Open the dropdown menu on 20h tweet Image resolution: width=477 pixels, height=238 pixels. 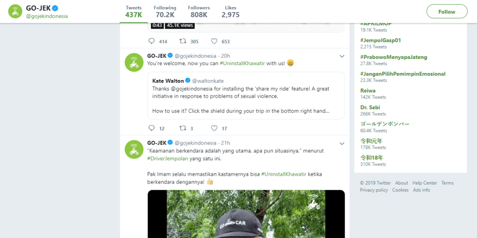click(x=342, y=56)
